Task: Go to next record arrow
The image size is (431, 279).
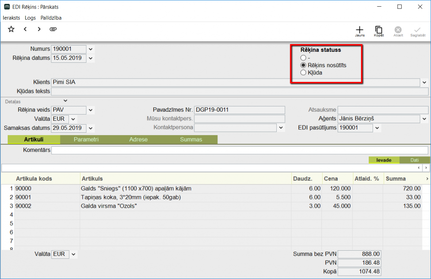Action: pyautogui.click(x=39, y=29)
